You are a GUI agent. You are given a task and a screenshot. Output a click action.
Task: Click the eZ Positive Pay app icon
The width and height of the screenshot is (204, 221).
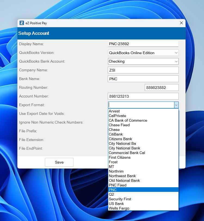(x=21, y=23)
